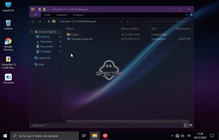Open the Home ribbon tab
This screenshot has width=219, height=140.
coord(47,15)
